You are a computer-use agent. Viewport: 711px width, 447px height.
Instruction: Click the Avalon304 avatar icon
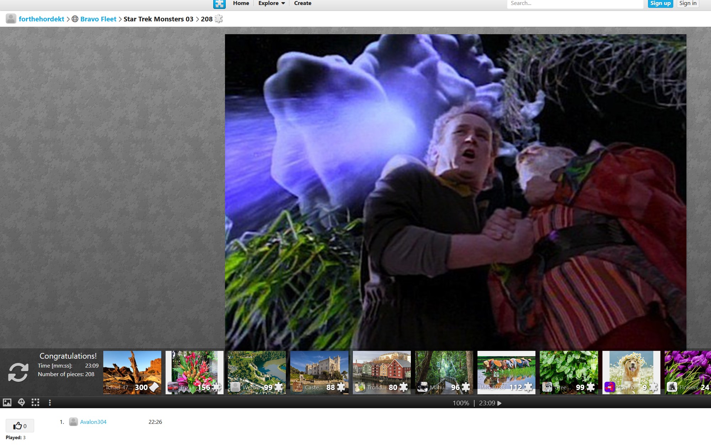(x=73, y=422)
